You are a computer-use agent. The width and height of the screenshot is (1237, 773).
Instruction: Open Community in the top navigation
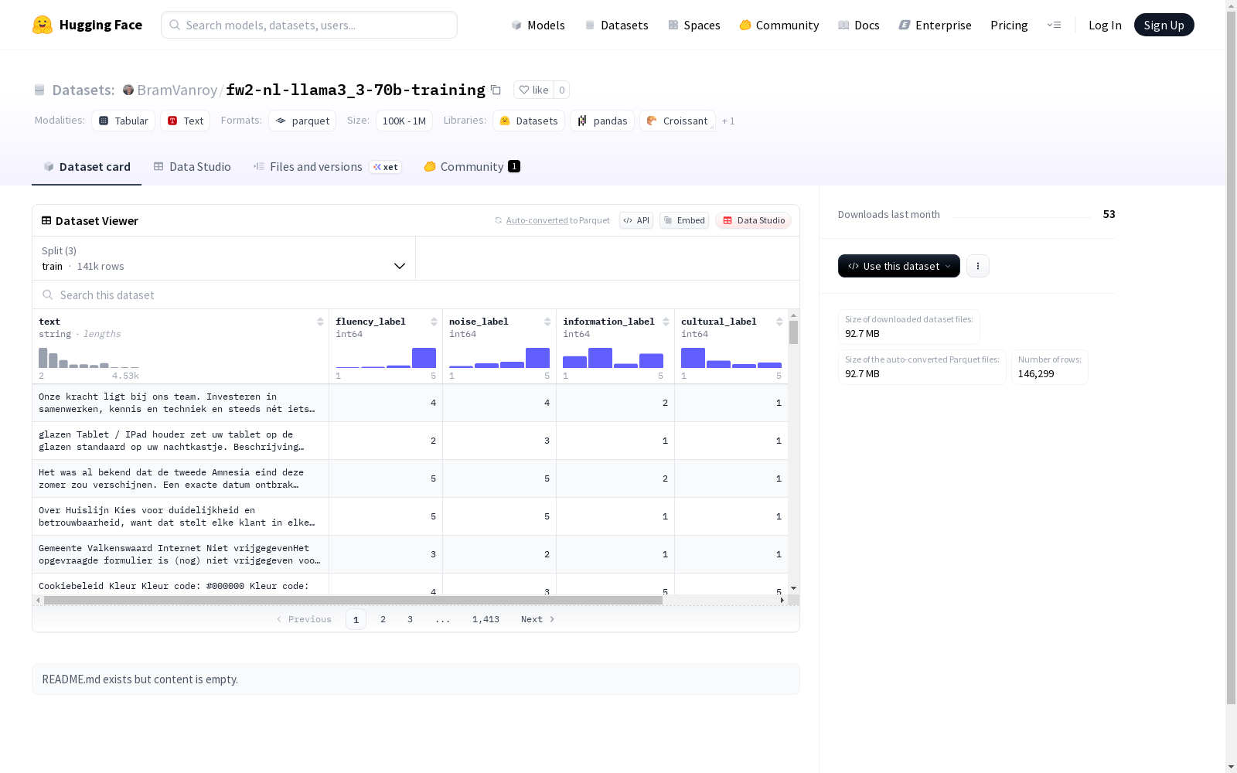[779, 25]
